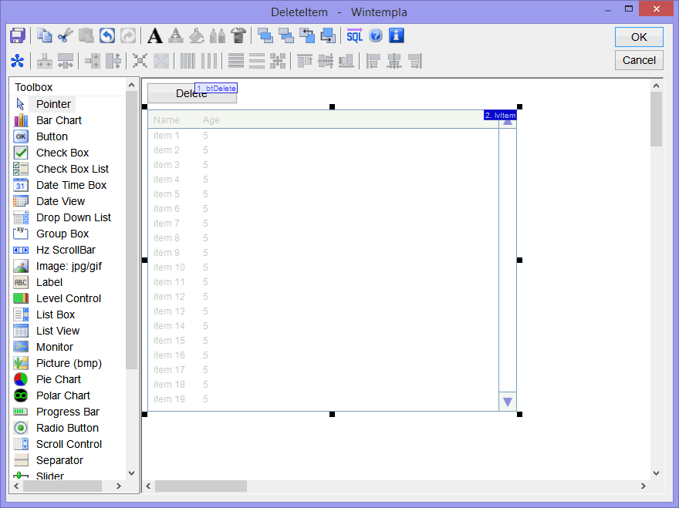Image resolution: width=679 pixels, height=508 pixels.
Task: Click the Toolbox horizontal scroll right arrow
Action: pyautogui.click(x=119, y=486)
